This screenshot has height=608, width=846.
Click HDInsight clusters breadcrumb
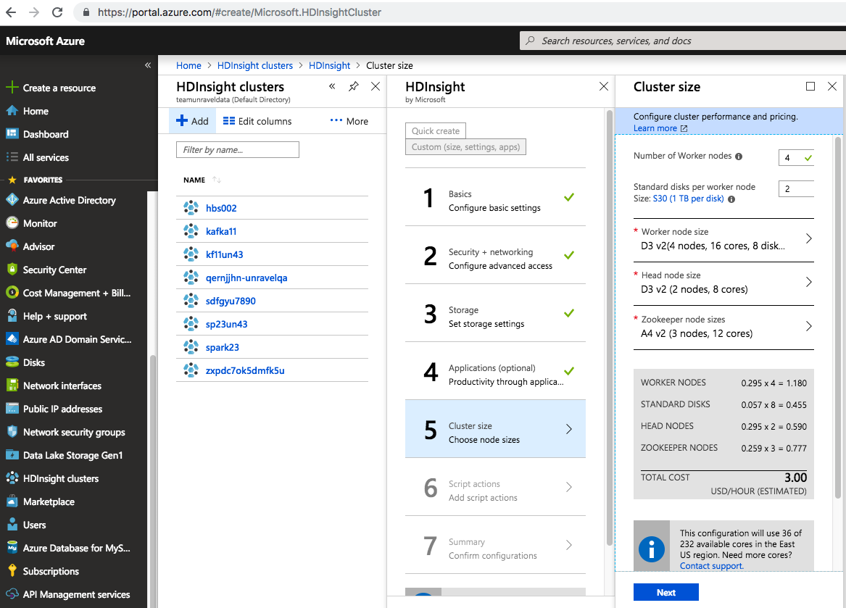click(x=254, y=65)
